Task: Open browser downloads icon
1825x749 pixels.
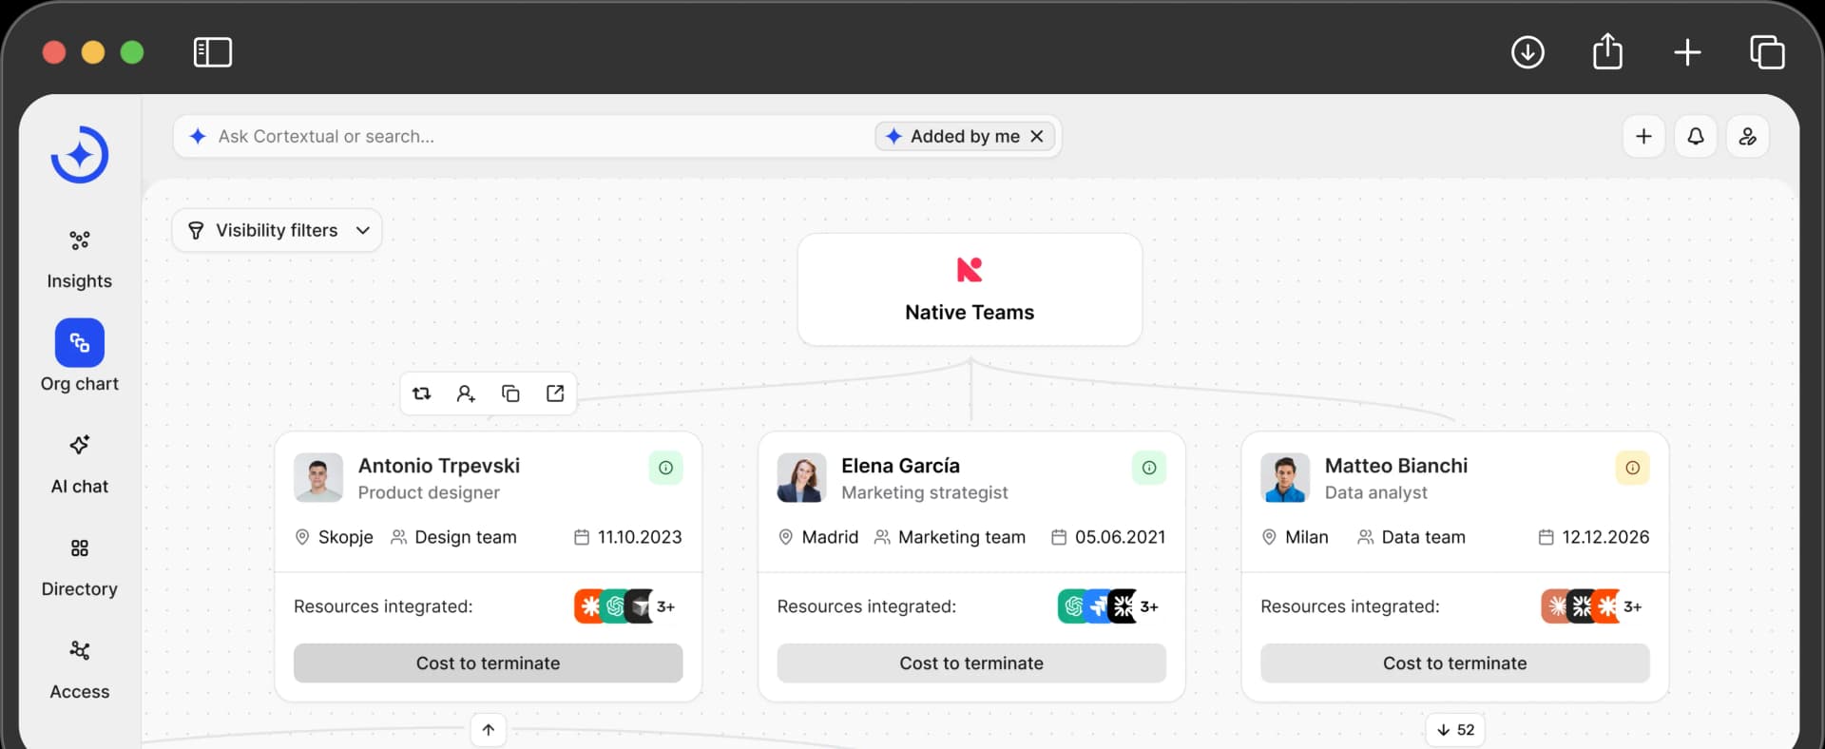Action: 1527,52
